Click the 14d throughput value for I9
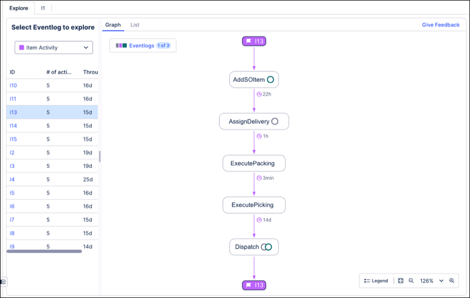This screenshot has height=298, width=470. click(88, 246)
